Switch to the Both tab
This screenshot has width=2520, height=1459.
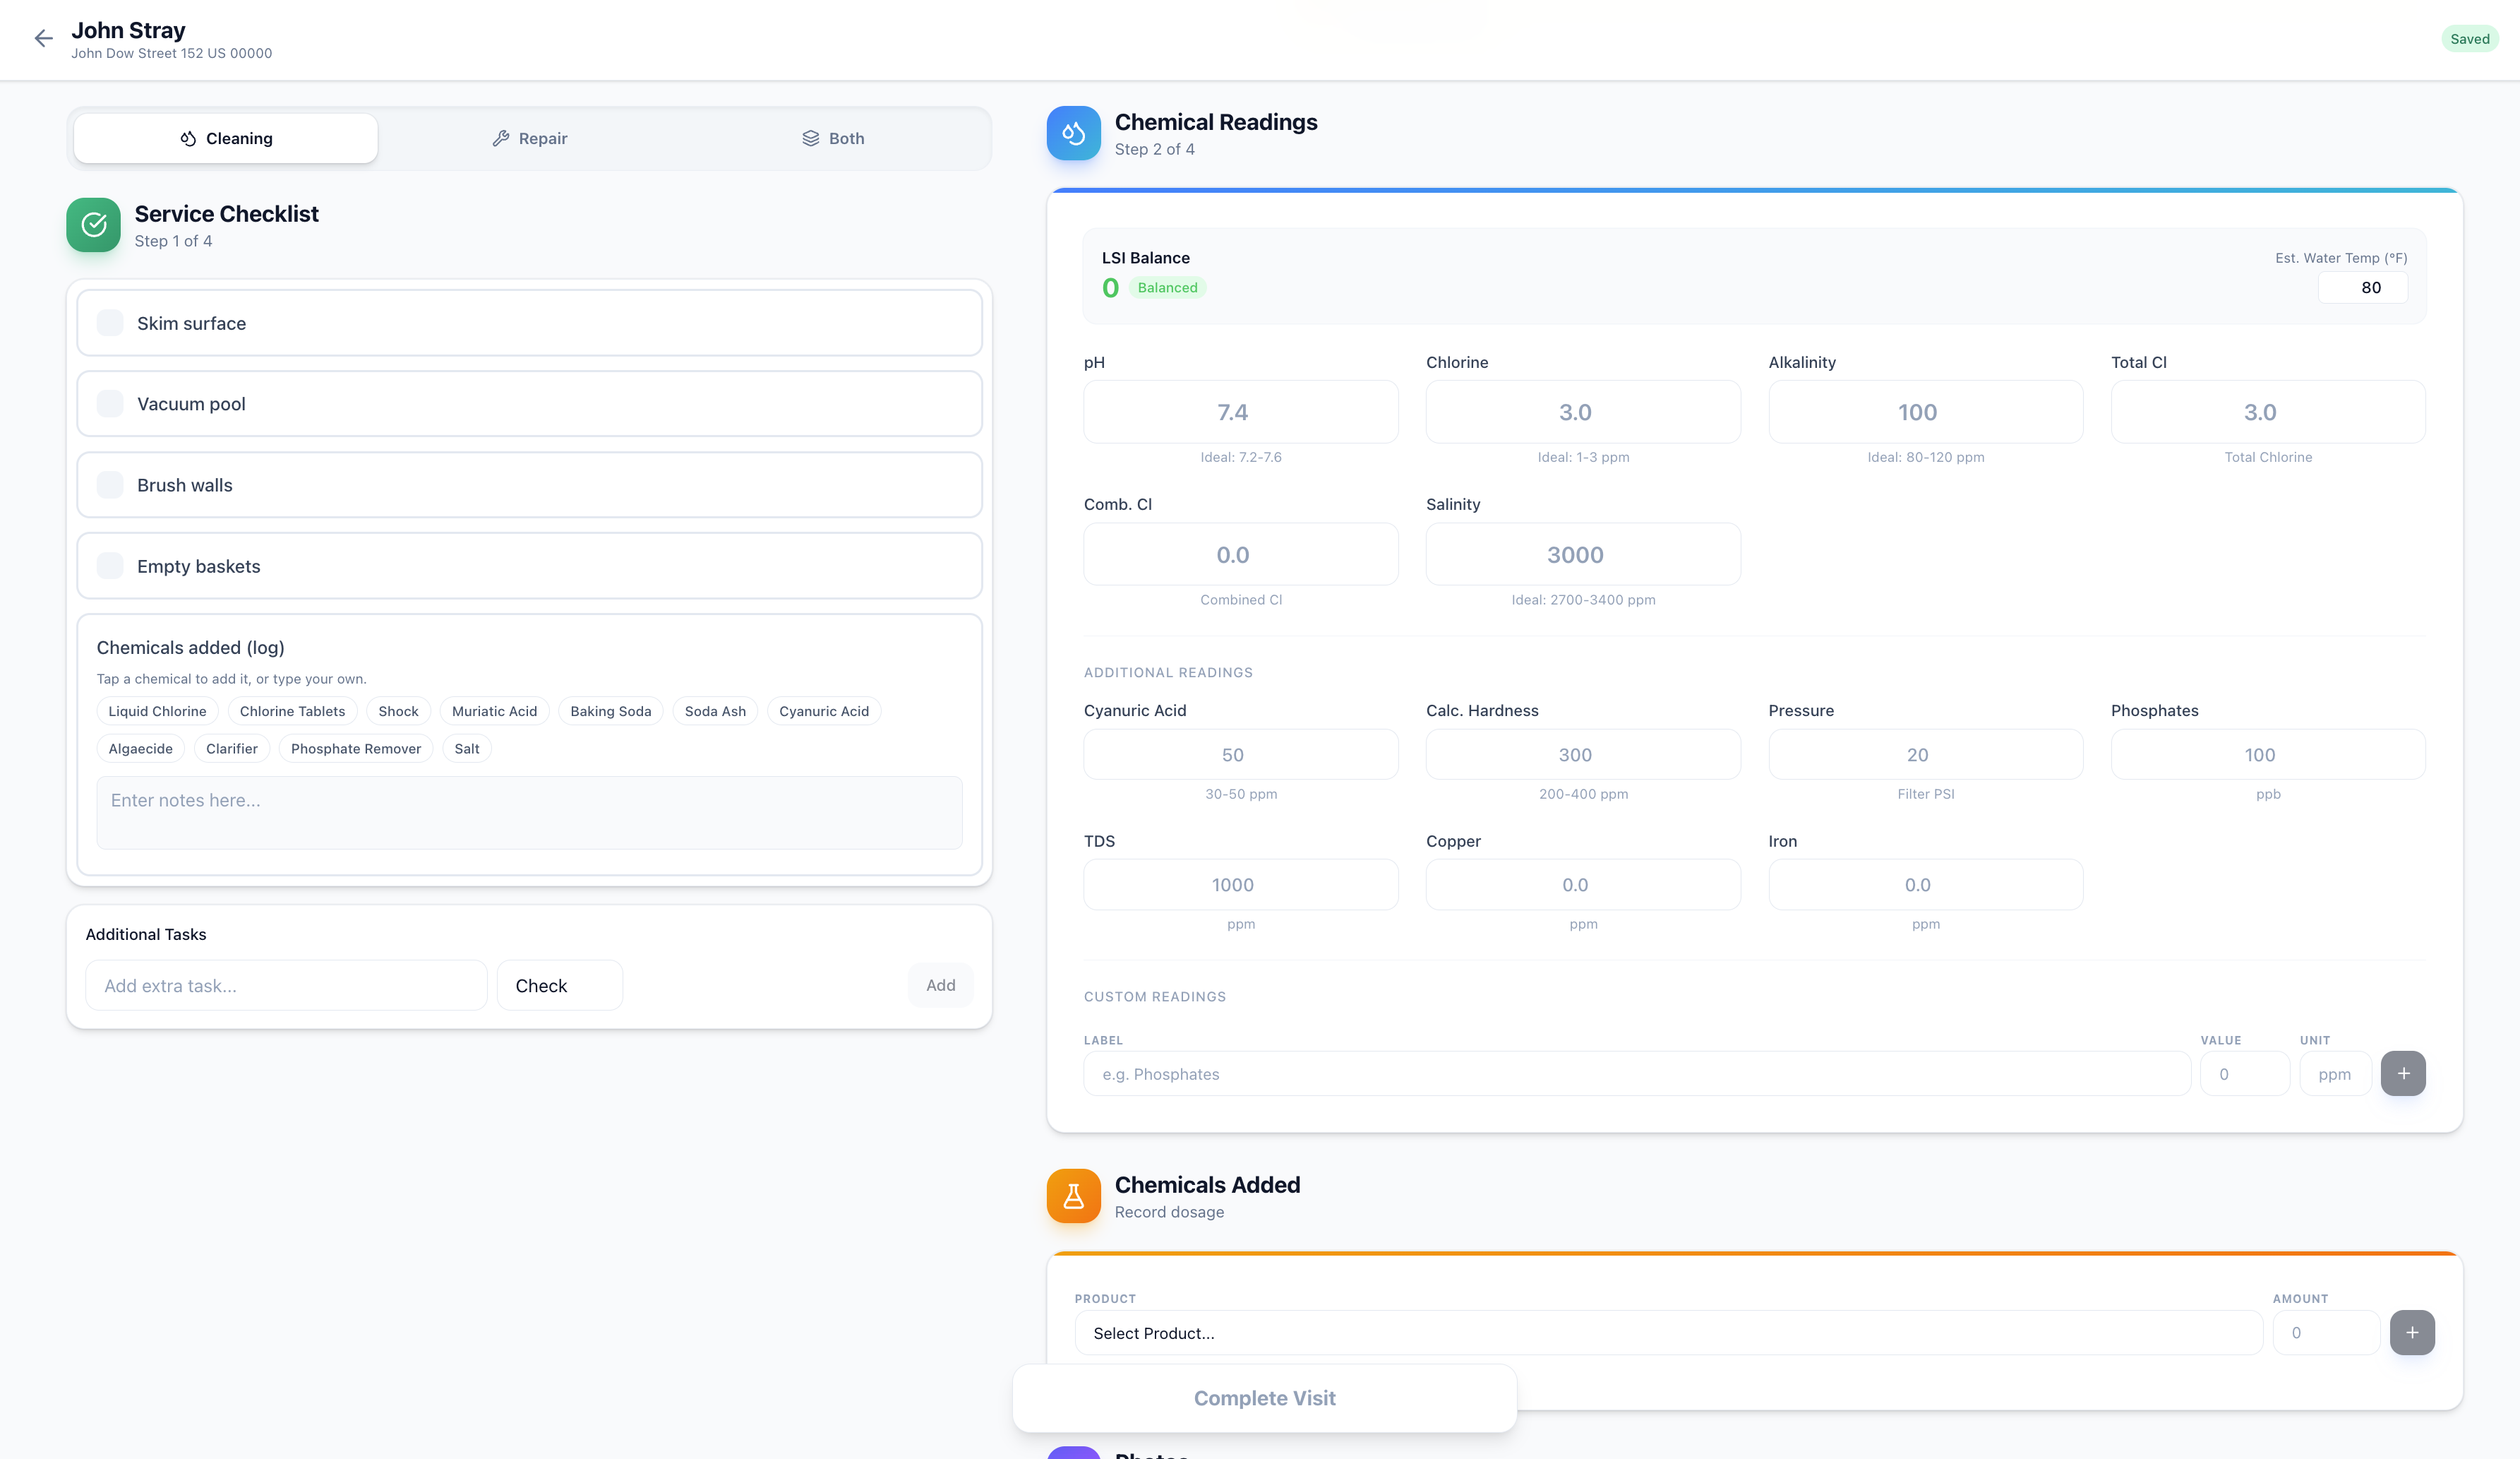tap(833, 138)
